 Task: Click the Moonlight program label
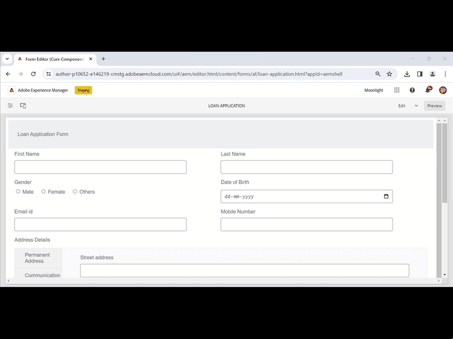[x=373, y=90]
